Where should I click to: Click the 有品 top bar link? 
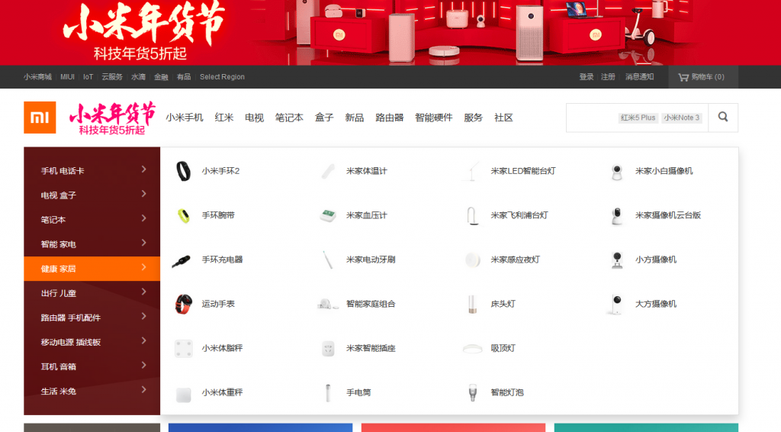coord(184,77)
